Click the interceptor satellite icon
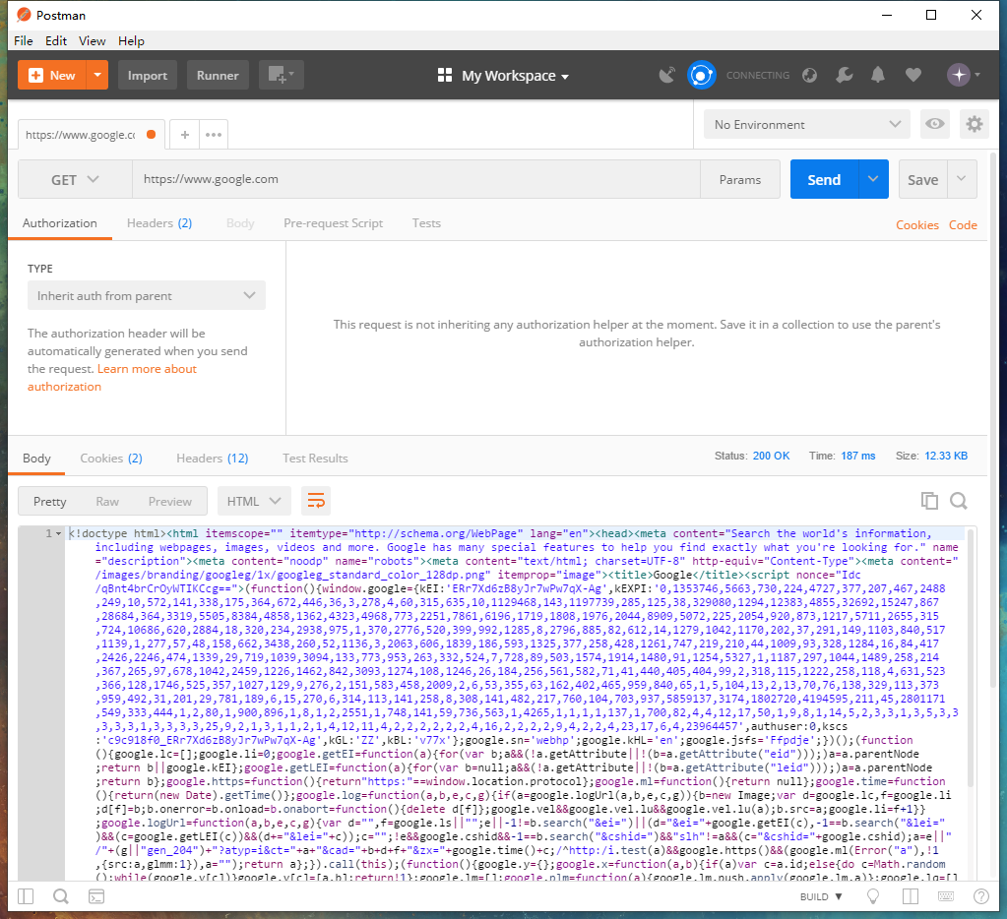Image resolution: width=1007 pixels, height=919 pixels. click(667, 75)
